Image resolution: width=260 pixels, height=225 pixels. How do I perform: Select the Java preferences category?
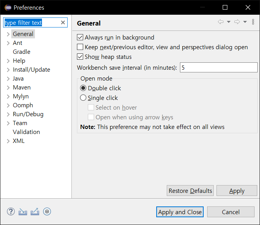[x=18, y=79]
